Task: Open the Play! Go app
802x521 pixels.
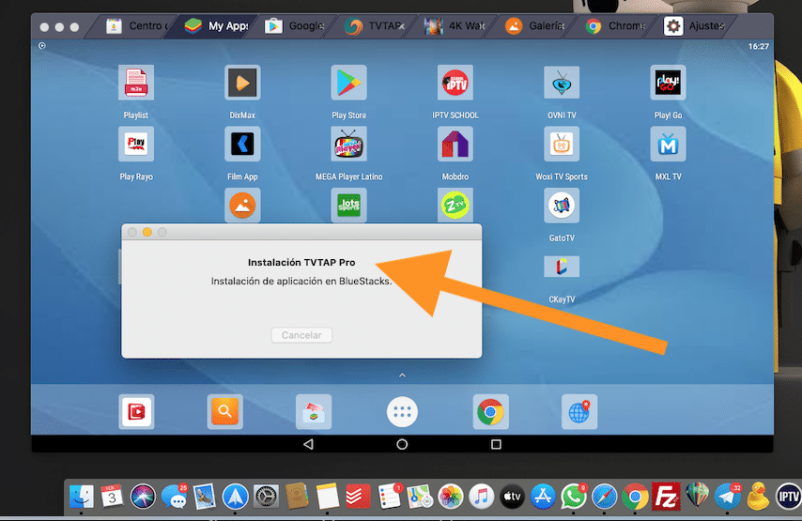Action: [x=668, y=83]
